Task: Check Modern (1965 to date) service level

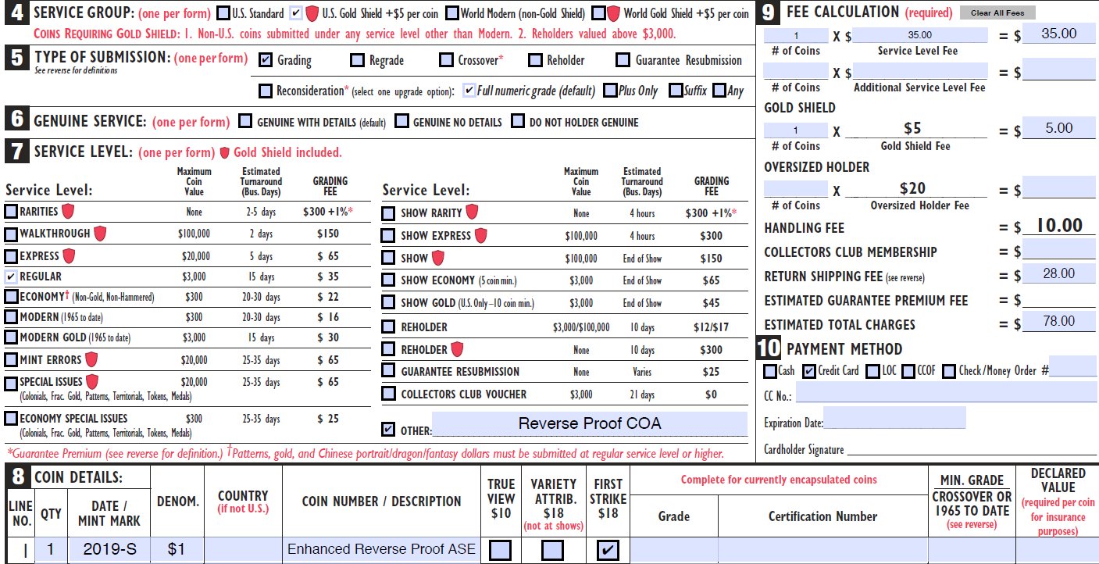Action: [11, 317]
